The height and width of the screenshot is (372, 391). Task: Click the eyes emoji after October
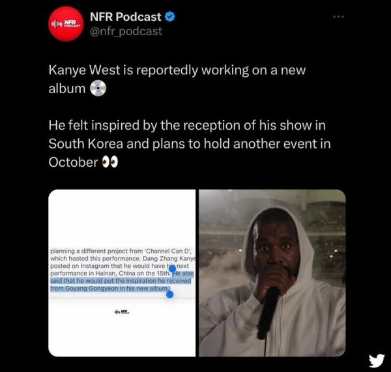pyautogui.click(x=109, y=163)
